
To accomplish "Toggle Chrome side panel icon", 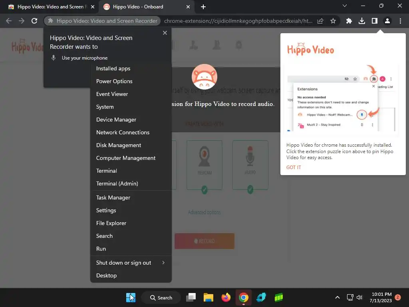I will click(x=375, y=21).
